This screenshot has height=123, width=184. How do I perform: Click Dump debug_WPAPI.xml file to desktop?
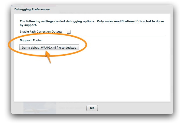[49, 48]
